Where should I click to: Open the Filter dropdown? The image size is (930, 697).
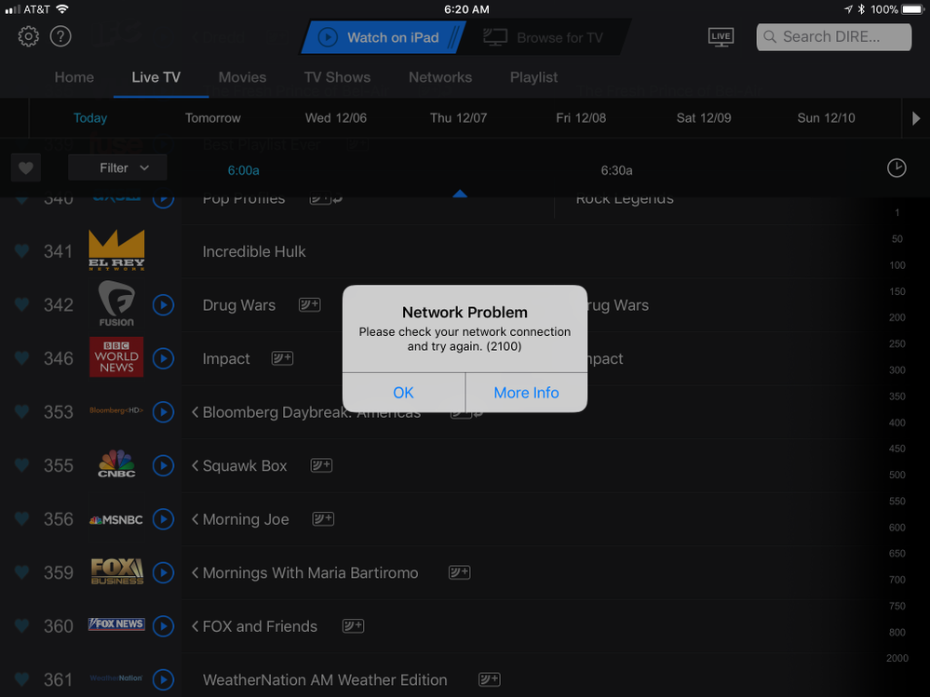coord(117,168)
